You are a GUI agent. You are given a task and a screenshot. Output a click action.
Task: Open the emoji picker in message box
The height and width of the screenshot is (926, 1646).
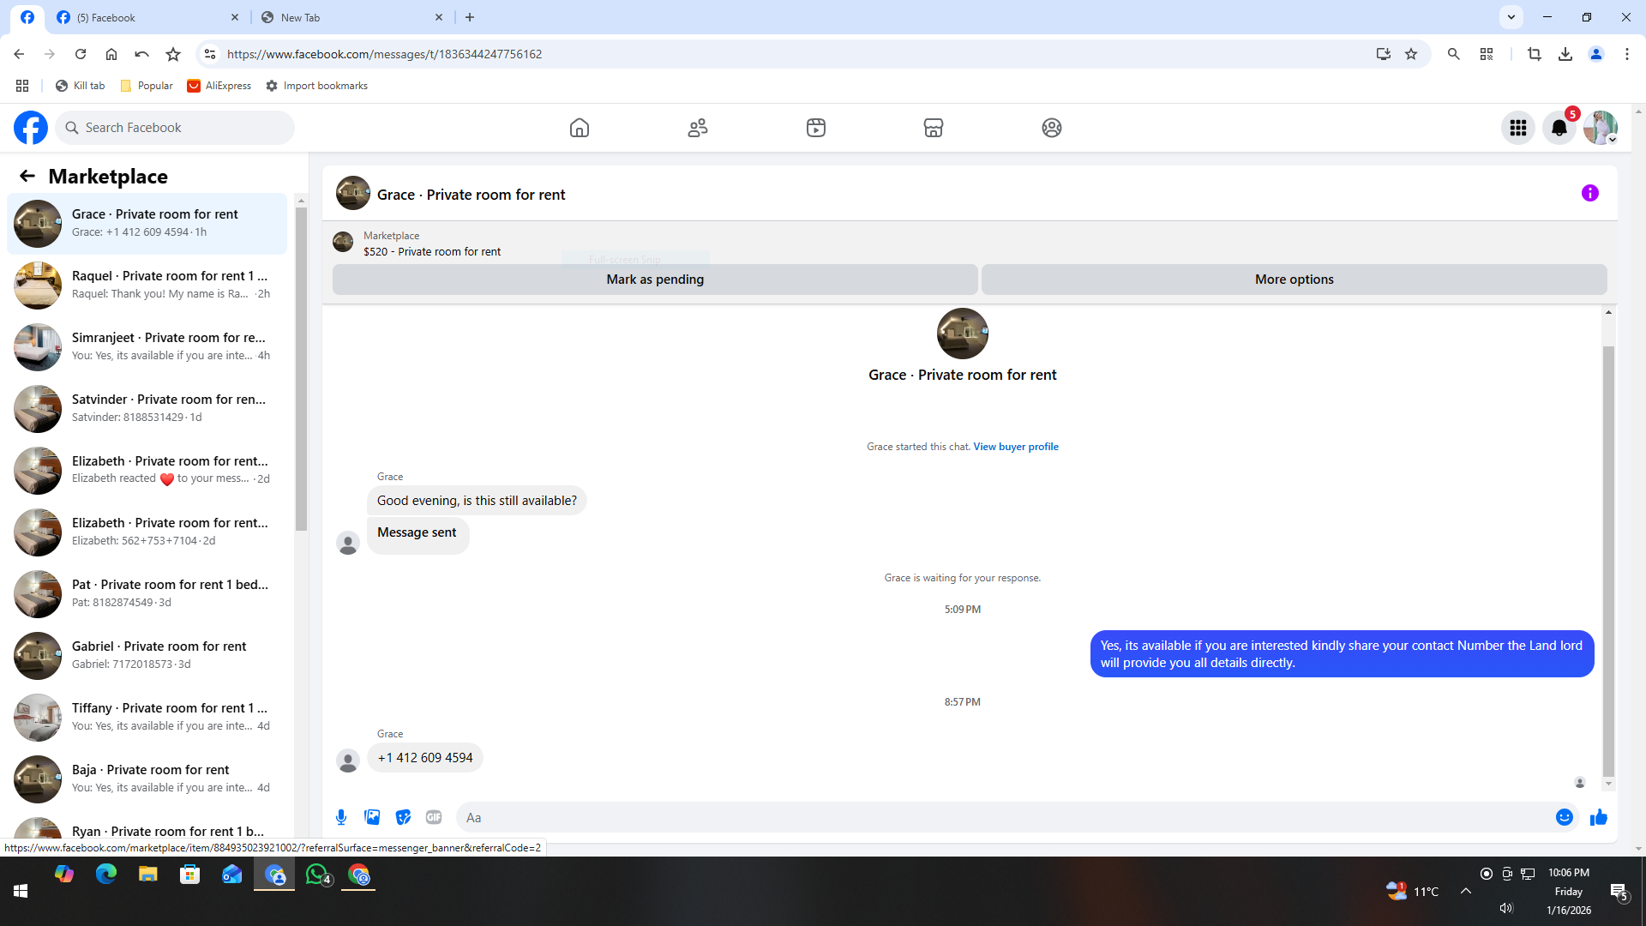[x=1565, y=817]
